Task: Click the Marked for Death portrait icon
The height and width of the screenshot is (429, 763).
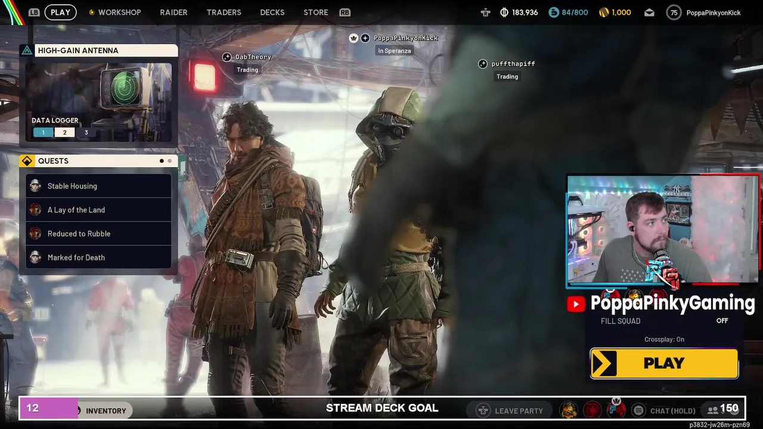Action: coord(35,257)
